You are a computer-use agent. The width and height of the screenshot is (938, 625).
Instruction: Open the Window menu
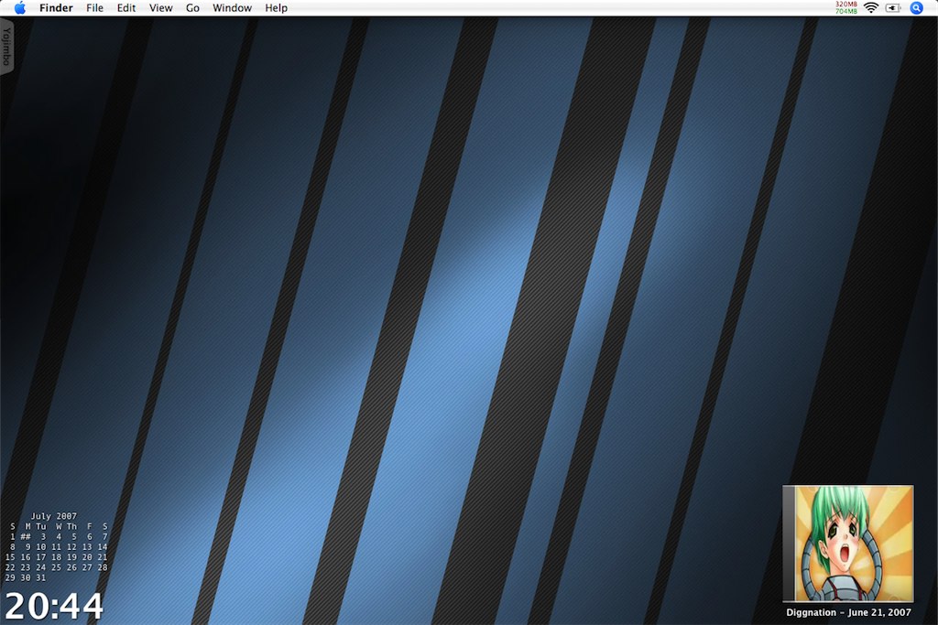pos(232,7)
